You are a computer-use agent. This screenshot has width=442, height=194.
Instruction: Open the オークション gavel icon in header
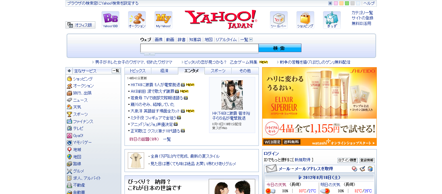(x=137, y=20)
